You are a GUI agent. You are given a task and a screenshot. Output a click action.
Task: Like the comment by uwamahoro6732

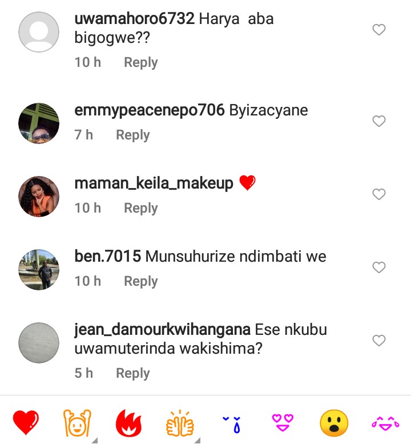[x=379, y=30]
